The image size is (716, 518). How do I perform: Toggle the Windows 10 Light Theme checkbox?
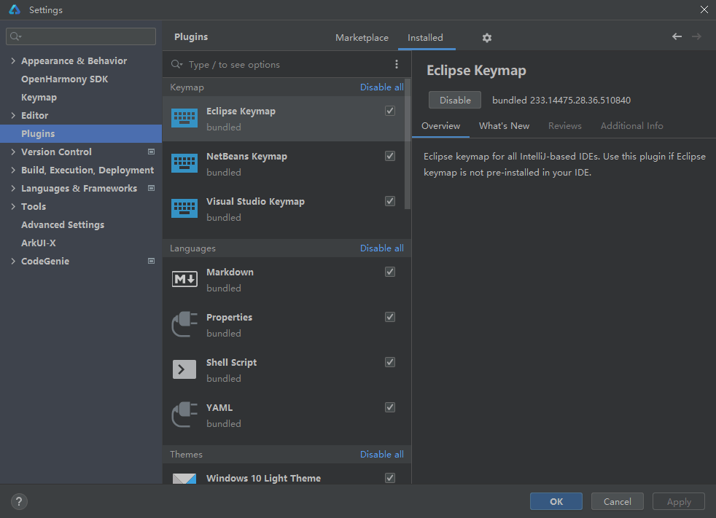[390, 478]
